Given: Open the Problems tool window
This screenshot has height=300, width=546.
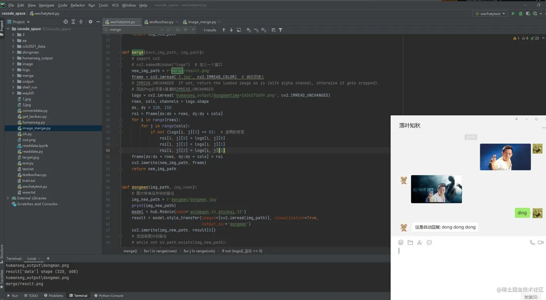Looking at the screenshot, I should point(53,296).
